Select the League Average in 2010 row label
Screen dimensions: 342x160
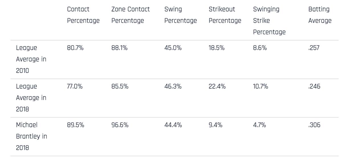[31, 60]
